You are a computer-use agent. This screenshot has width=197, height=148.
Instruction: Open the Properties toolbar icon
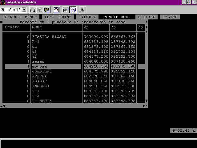tap(66, 10)
